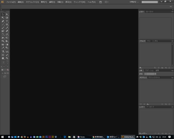This screenshot has height=139, width=174.
Task: Select the Width/Warp tool
Action: [3, 38]
